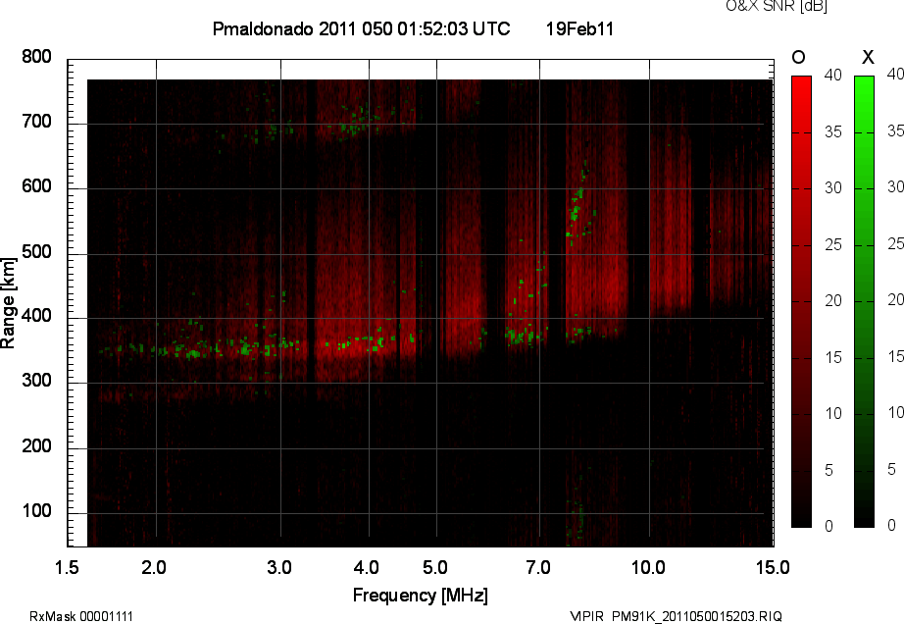Click the 5.0 MHz frequency tick label
The width and height of the screenshot is (904, 624).
click(435, 568)
